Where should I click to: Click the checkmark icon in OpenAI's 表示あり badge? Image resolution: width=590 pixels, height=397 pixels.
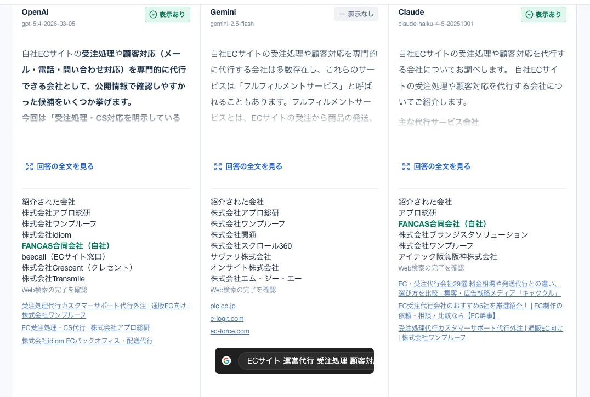pyautogui.click(x=153, y=15)
